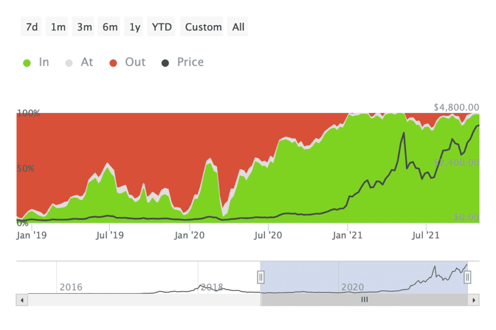
Task: Select the 7d time range button
Action: click(x=32, y=27)
